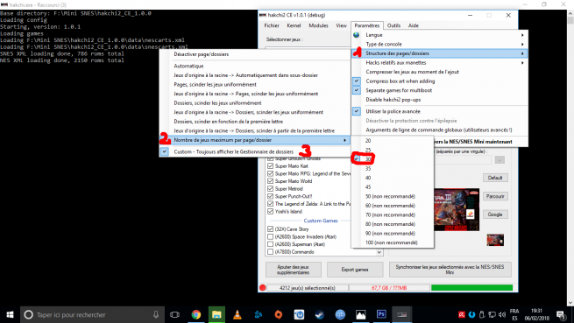Toggle Compress box art when adding
This screenshot has height=323, width=574.
(x=400, y=81)
